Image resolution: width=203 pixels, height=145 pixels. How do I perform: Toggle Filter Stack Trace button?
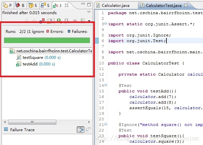[80, 130]
